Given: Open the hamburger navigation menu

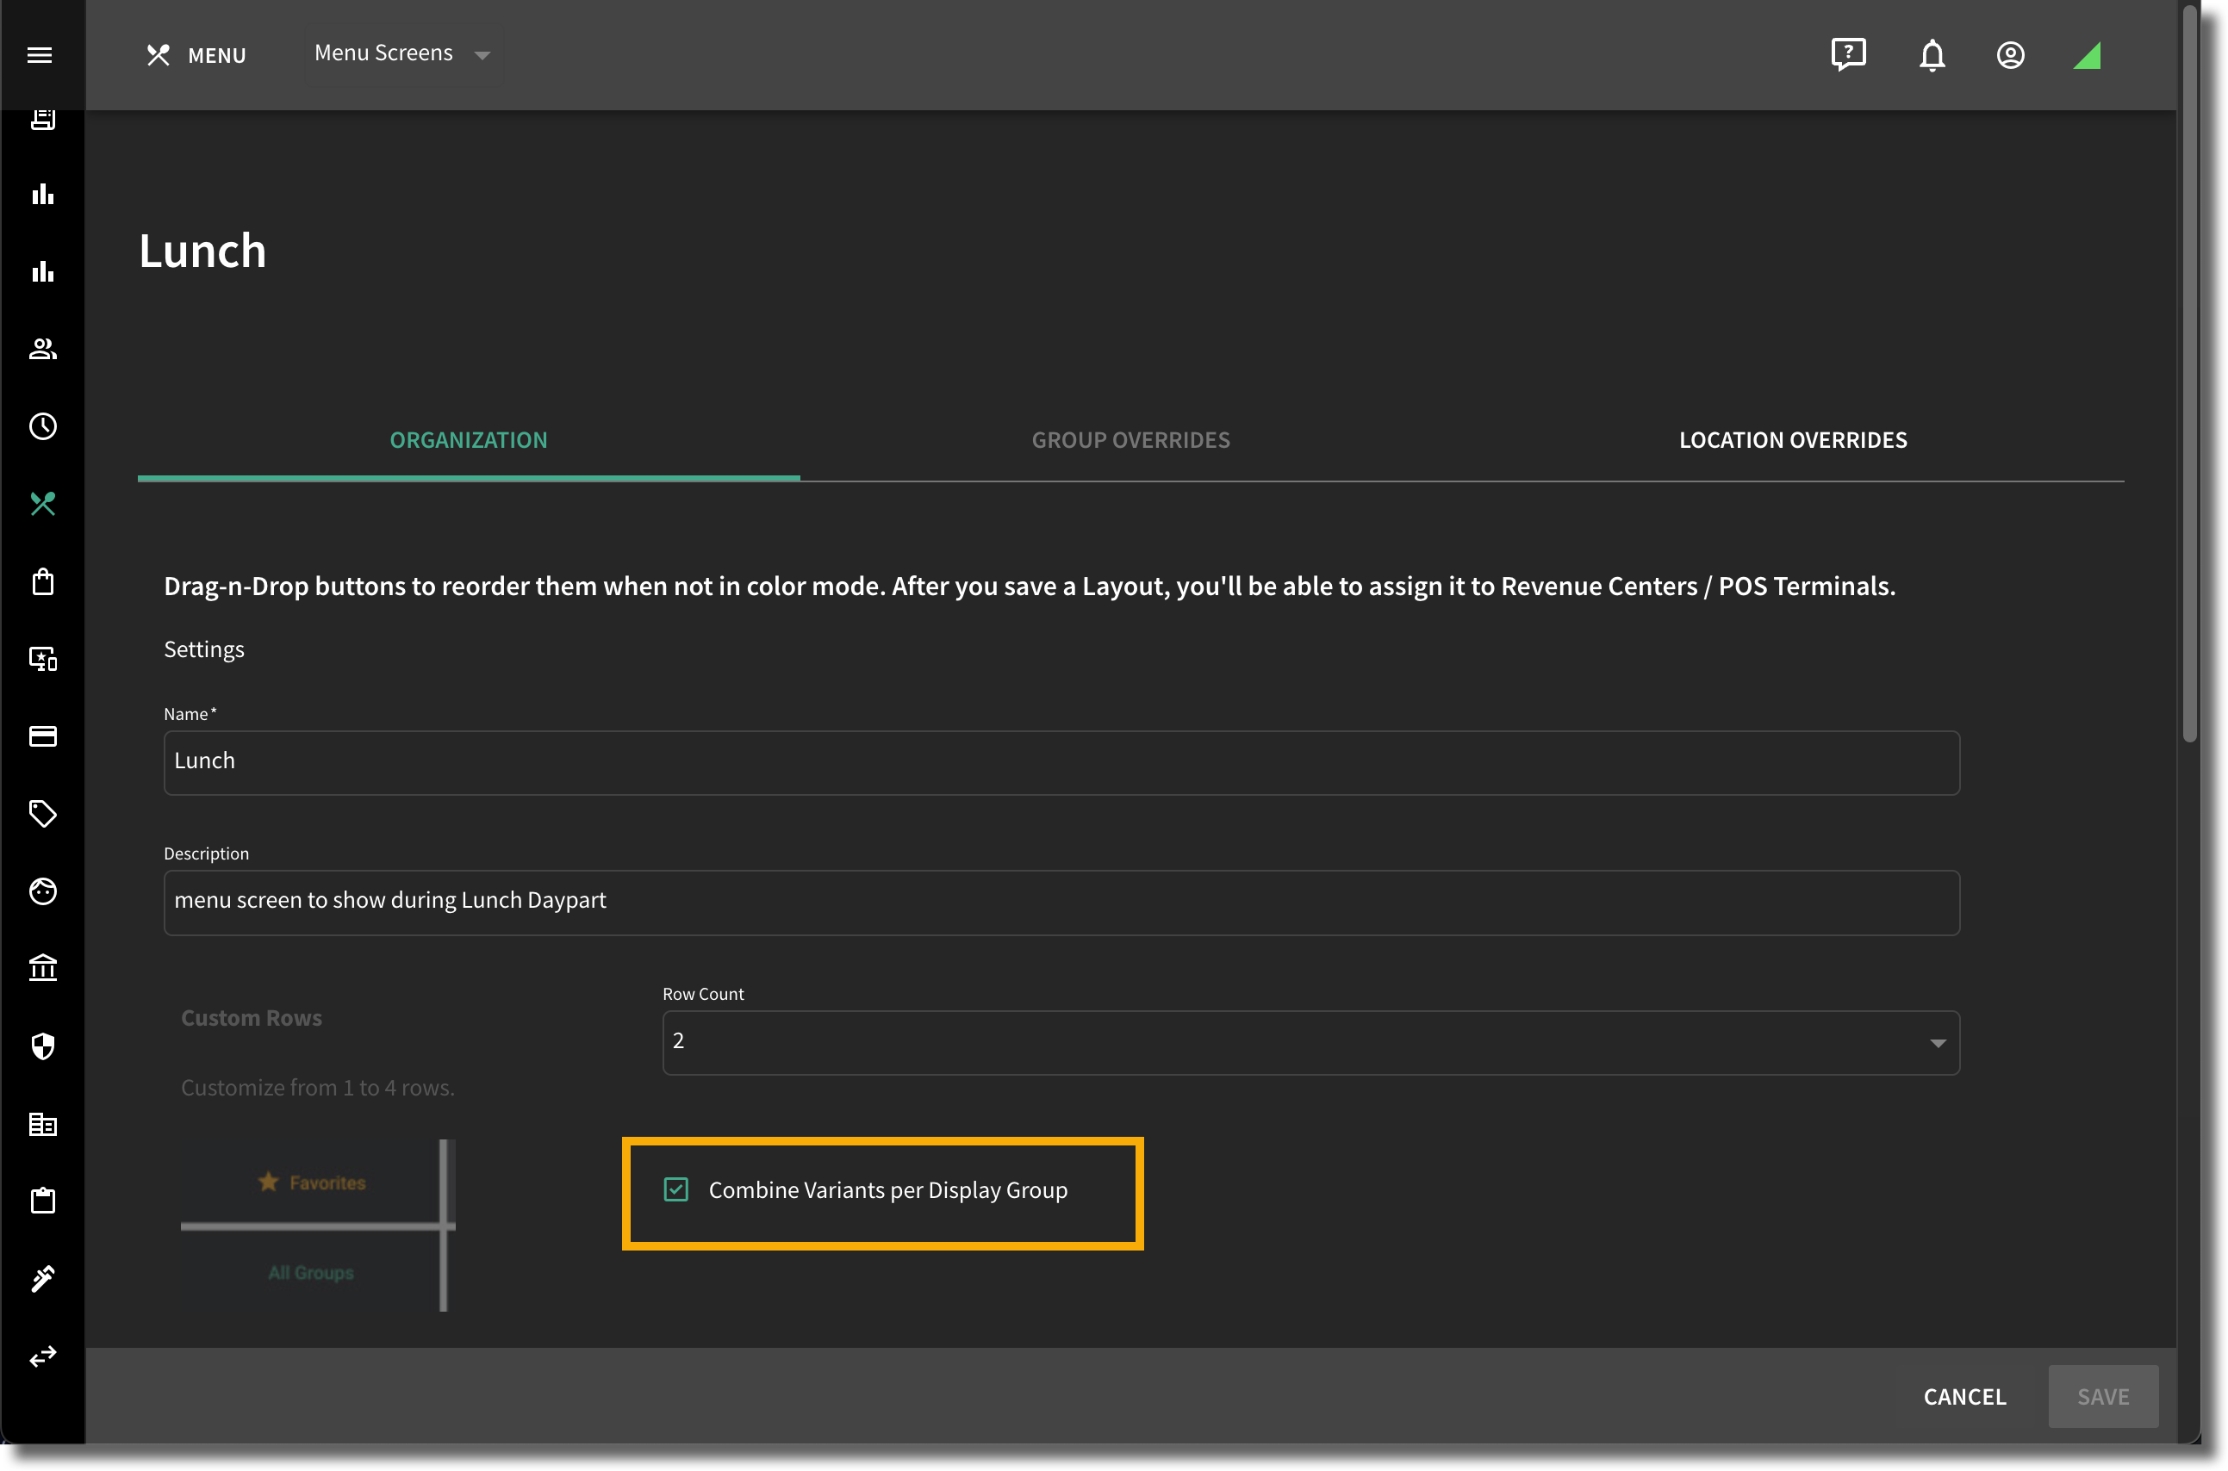Looking at the screenshot, I should 40,54.
